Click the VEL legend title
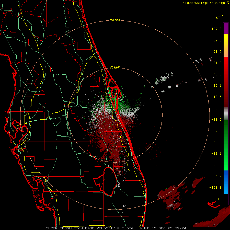 pos(224,15)
